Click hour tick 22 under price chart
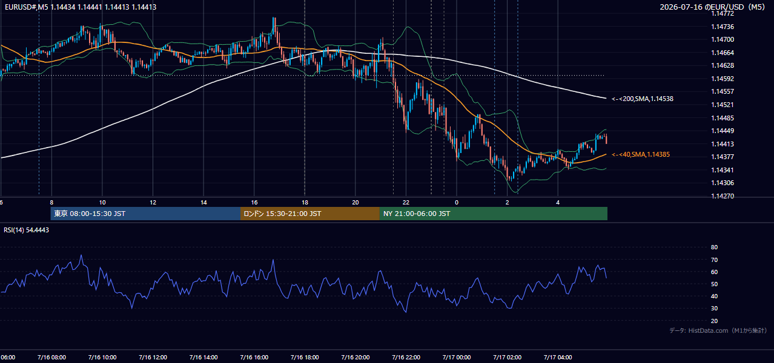The image size is (774, 363). 406,202
